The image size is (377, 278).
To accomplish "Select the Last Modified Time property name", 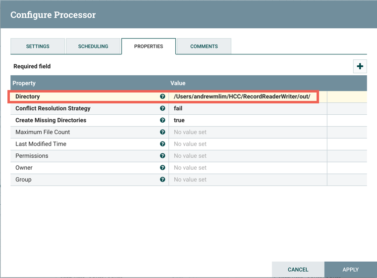I will click(41, 144).
